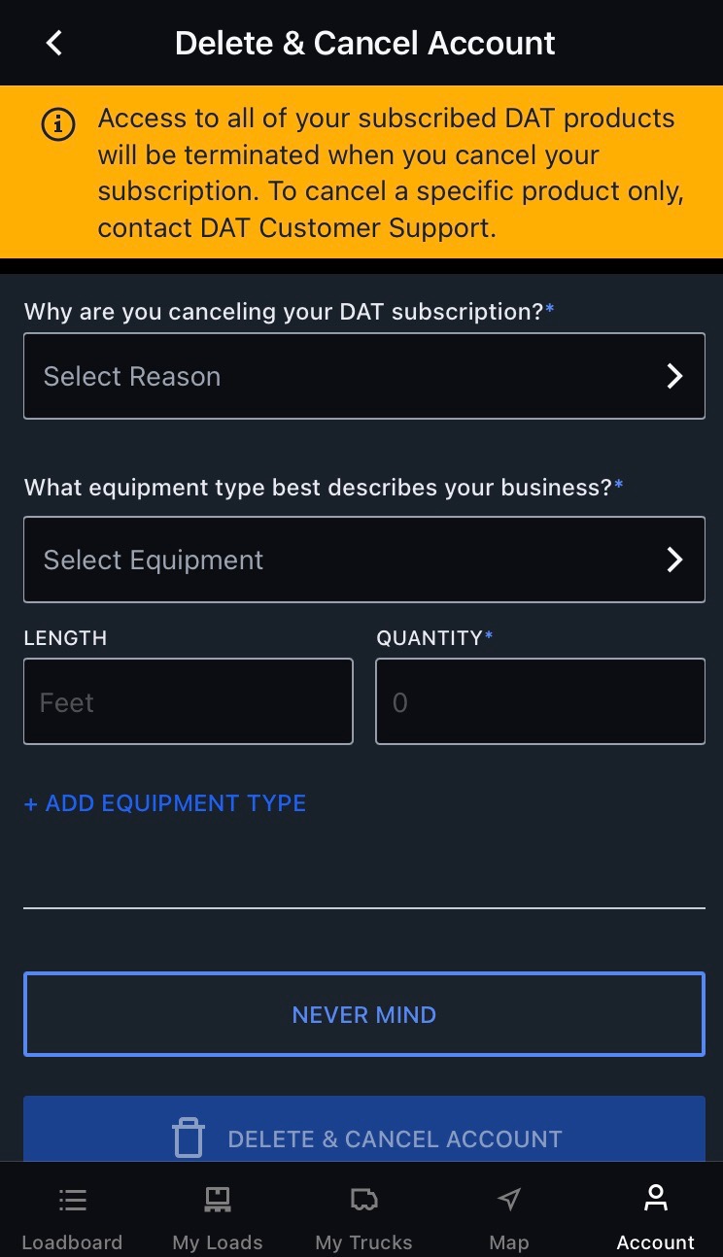The width and height of the screenshot is (723, 1257).
Task: Tap the info icon in the warning banner
Action: [57, 125]
